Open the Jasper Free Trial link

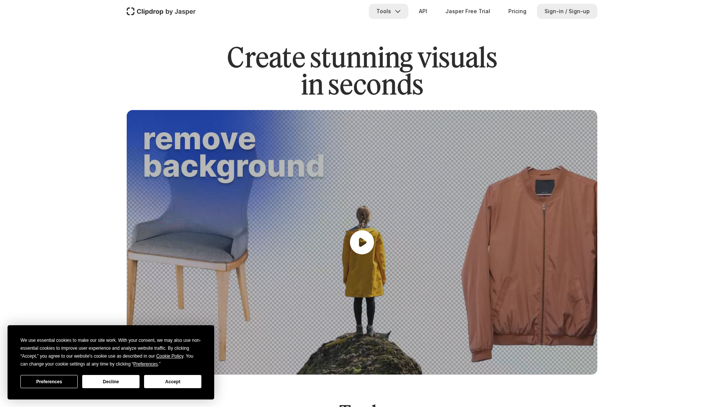(x=467, y=11)
